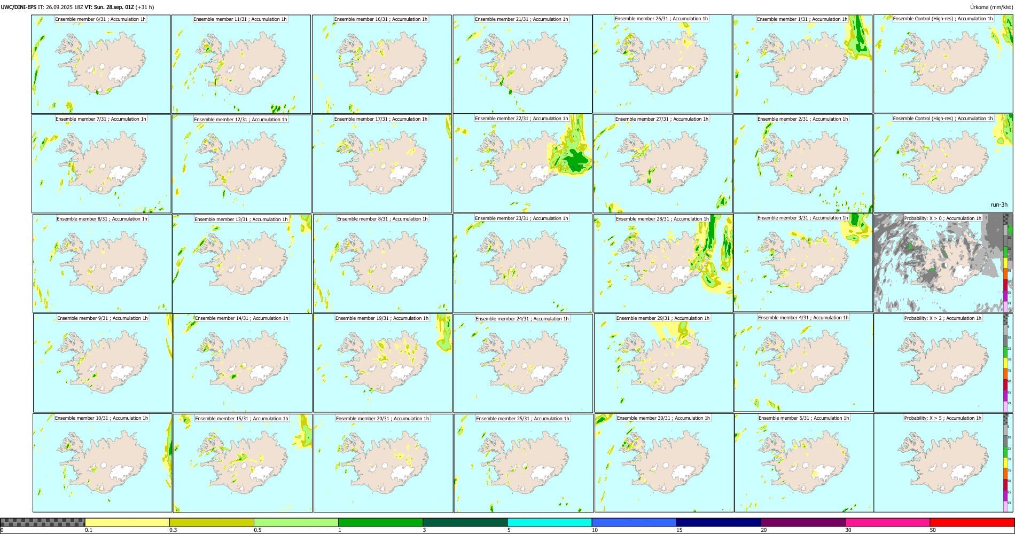View the Ensemble member 17/31 map panel
Viewport: 1015px width, 534px height.
coord(382,163)
